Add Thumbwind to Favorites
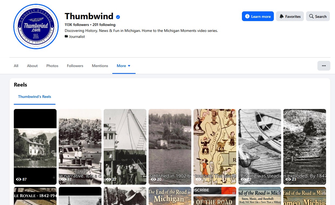Screen dimensions: 335x205 [290, 16]
